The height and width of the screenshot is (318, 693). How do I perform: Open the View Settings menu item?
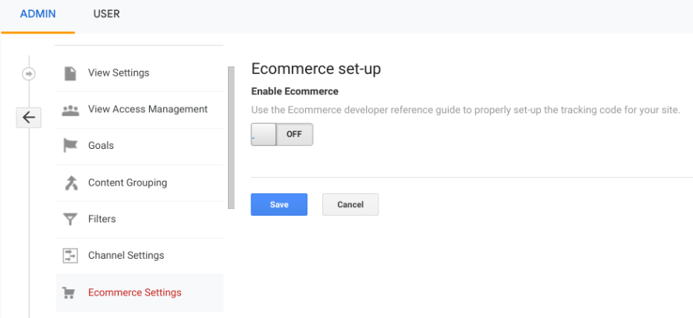tap(140, 73)
